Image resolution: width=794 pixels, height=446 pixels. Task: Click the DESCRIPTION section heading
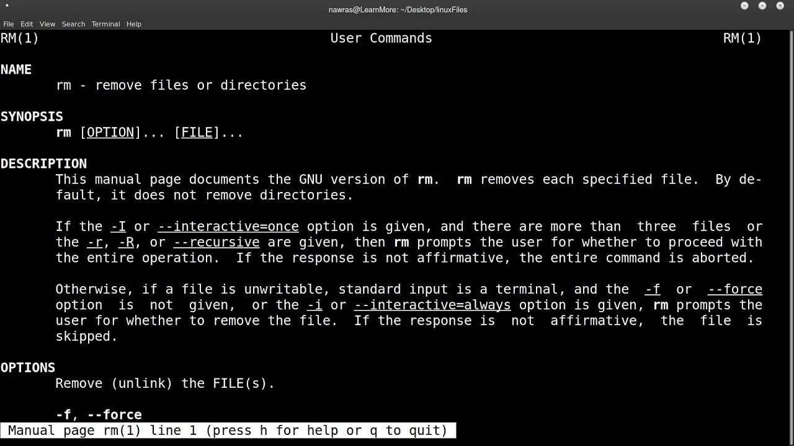point(43,164)
